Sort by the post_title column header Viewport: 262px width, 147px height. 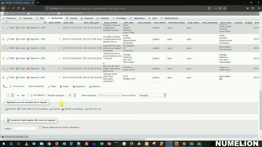pyautogui.click(x=128, y=23)
